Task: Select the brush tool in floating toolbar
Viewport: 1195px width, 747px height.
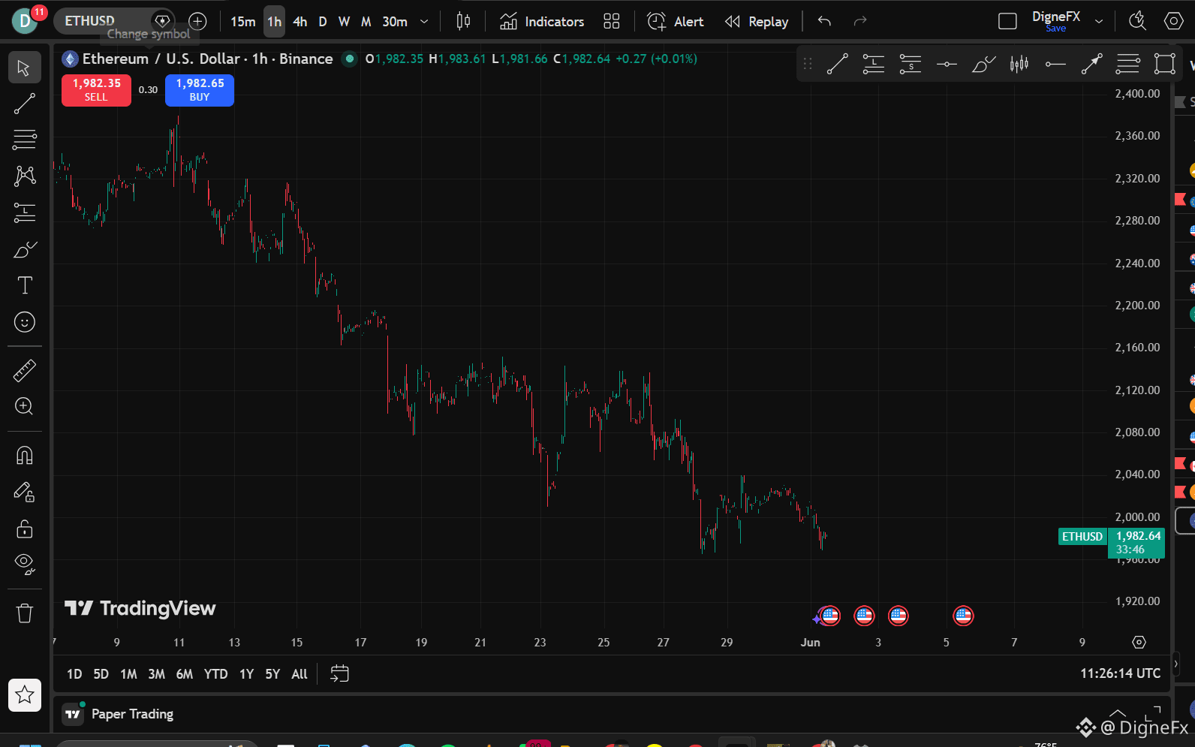Action: 983,65
